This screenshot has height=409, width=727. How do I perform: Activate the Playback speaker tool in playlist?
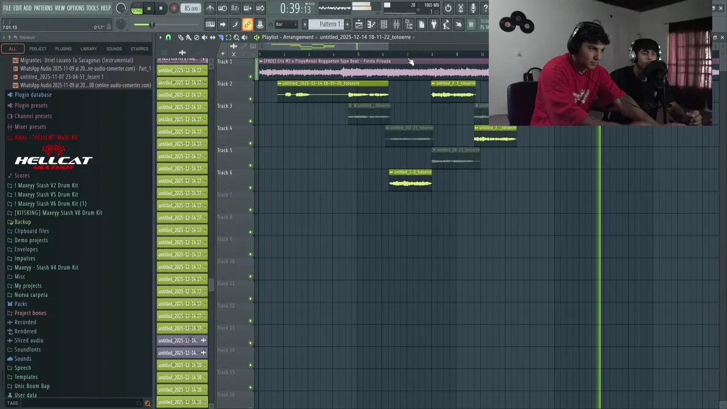click(x=244, y=37)
